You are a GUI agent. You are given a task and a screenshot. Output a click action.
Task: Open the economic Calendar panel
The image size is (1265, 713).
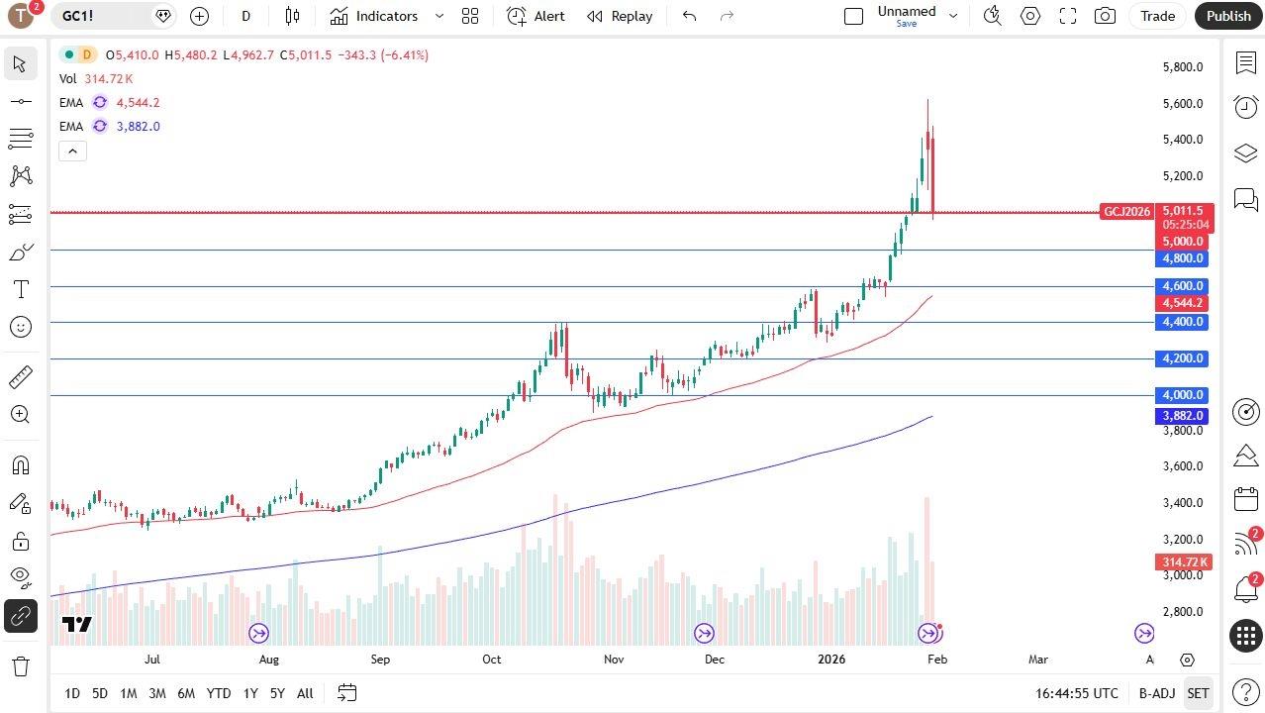point(1245,501)
